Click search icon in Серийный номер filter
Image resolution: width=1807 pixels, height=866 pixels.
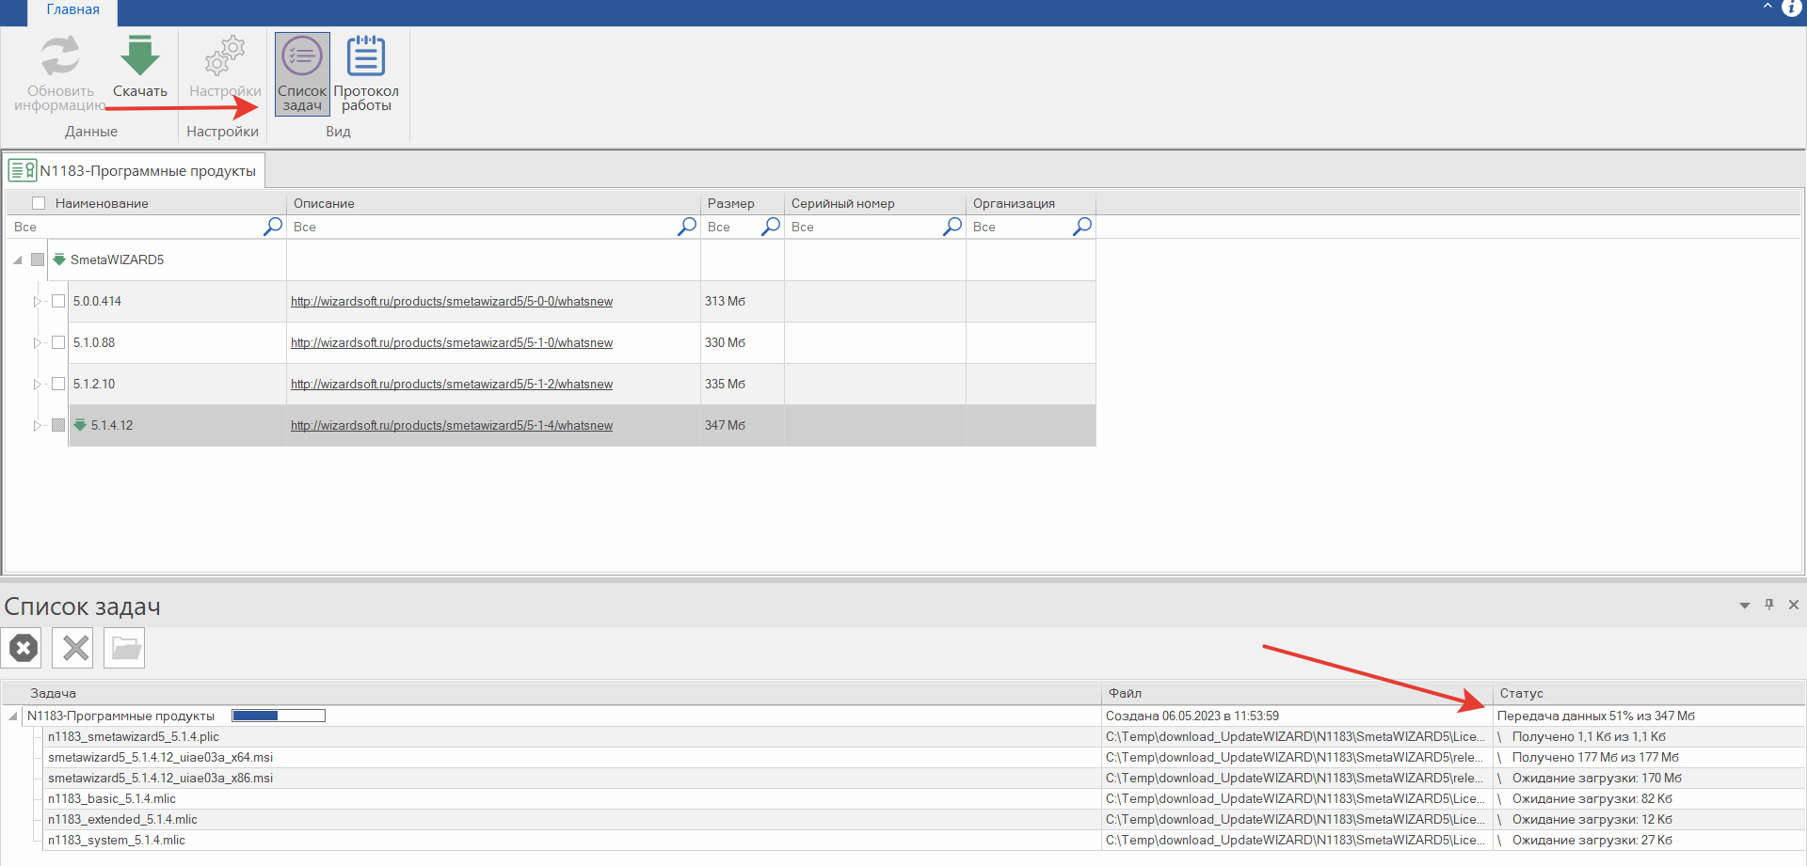tap(952, 227)
